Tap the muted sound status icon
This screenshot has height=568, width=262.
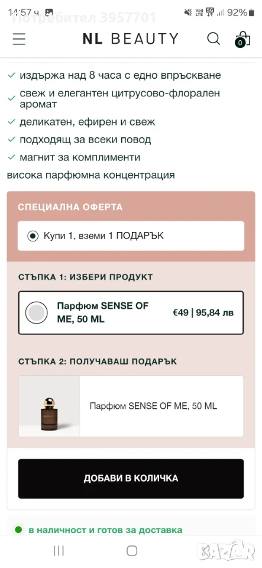coord(188,12)
